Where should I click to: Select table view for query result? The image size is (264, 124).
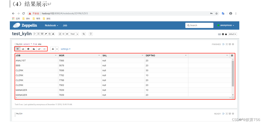point(18,49)
